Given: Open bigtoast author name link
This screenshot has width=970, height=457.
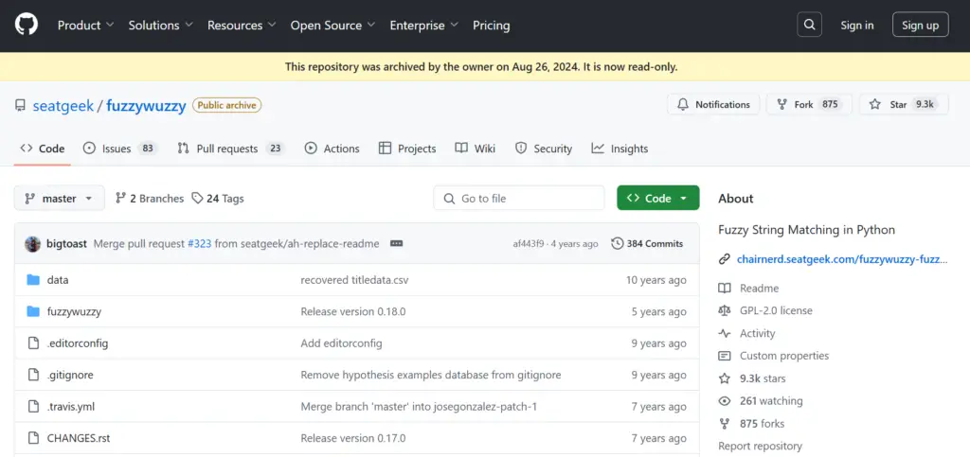Looking at the screenshot, I should [67, 244].
